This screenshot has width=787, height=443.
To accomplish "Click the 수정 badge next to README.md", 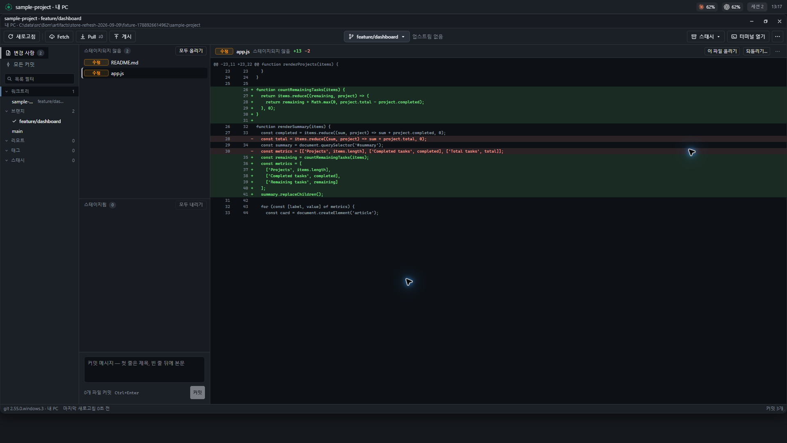I will click(x=96, y=62).
